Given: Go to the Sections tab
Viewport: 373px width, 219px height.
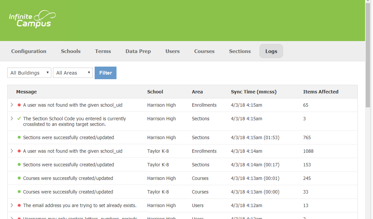Looking at the screenshot, I should click(240, 51).
